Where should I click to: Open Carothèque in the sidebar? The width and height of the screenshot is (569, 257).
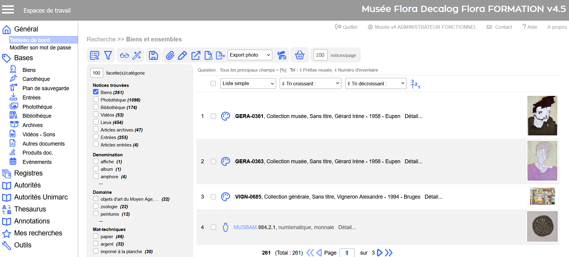[36, 79]
